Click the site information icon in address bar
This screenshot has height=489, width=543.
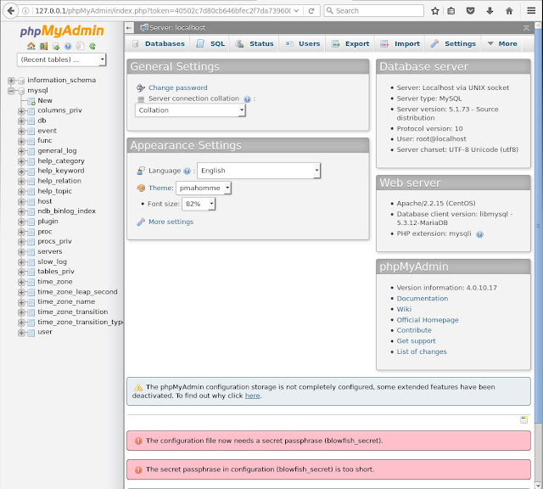(x=25, y=11)
